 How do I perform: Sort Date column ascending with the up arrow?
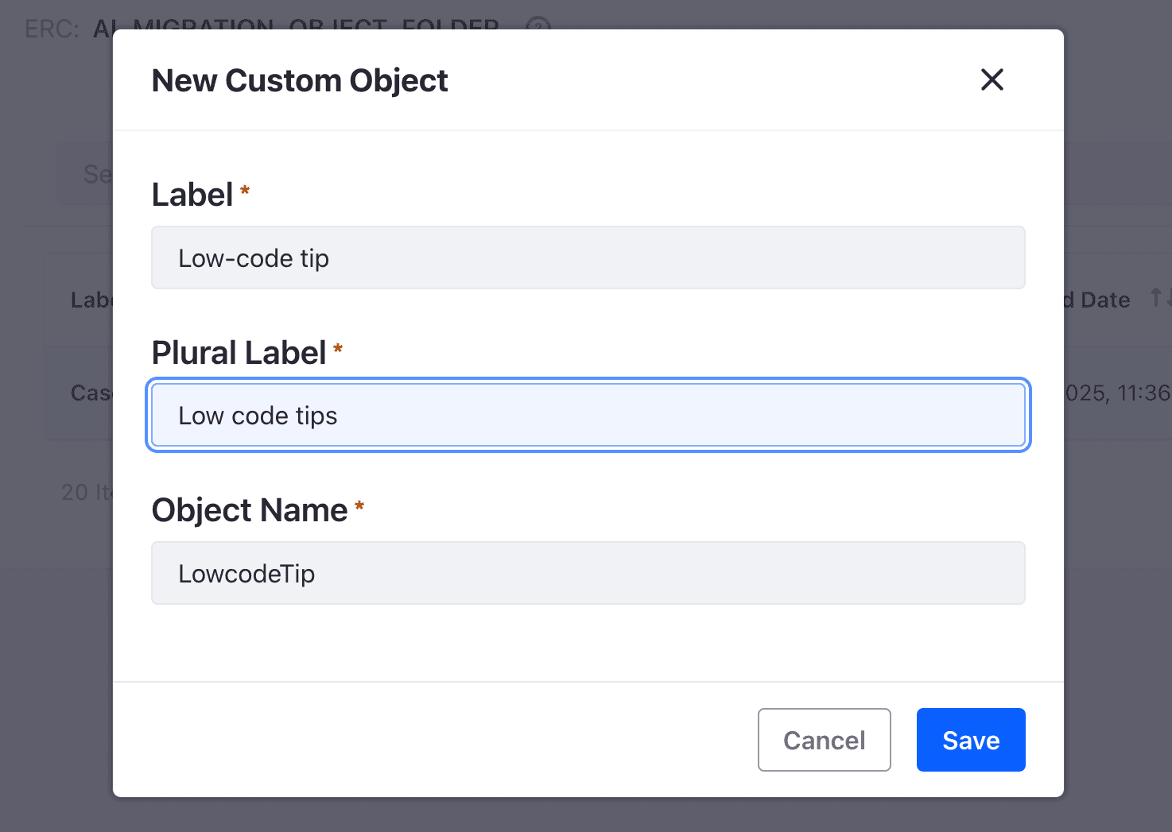pos(1155,296)
